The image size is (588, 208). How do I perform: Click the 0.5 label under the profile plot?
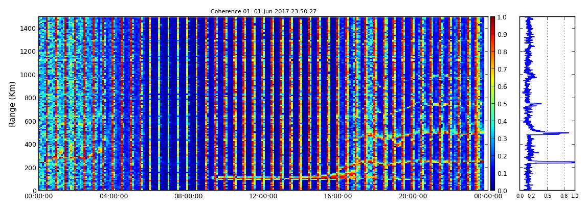547,196
